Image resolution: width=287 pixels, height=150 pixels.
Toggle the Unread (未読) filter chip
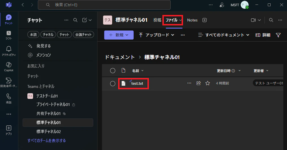33,34
